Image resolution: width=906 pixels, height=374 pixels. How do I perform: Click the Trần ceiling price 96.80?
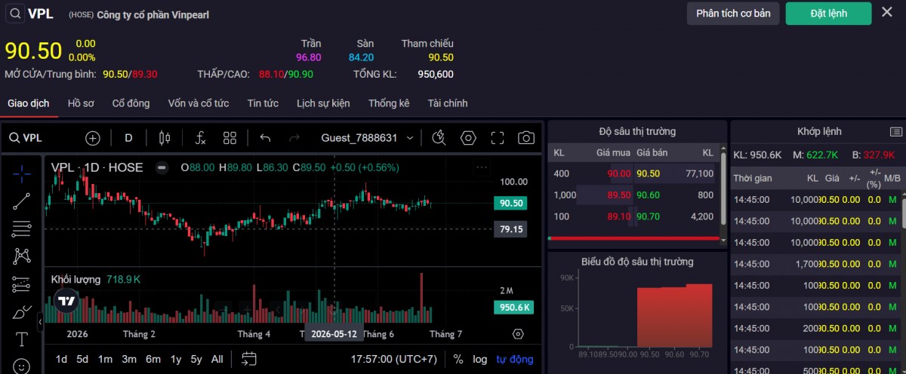point(309,57)
